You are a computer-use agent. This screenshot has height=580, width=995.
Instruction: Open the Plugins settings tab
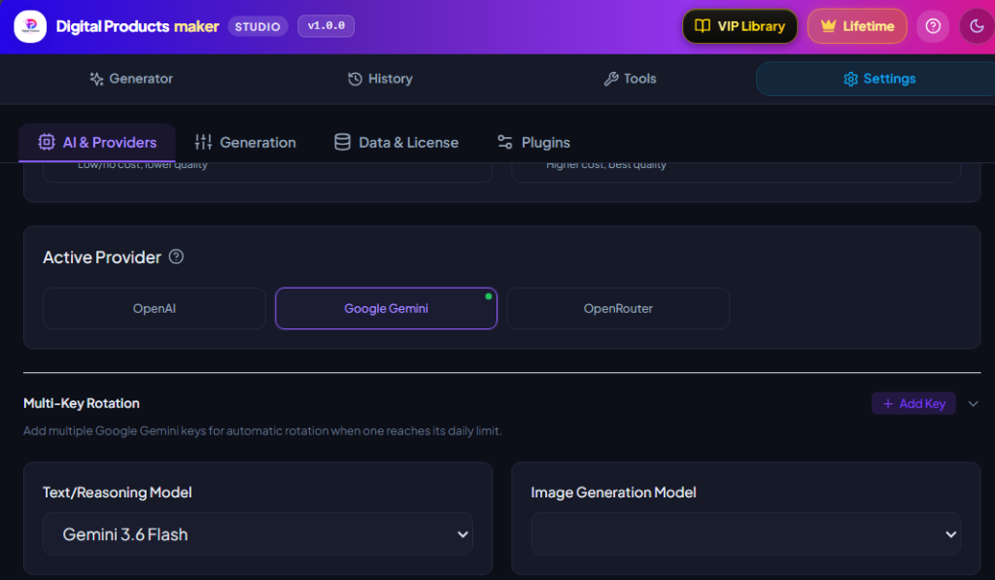(533, 142)
